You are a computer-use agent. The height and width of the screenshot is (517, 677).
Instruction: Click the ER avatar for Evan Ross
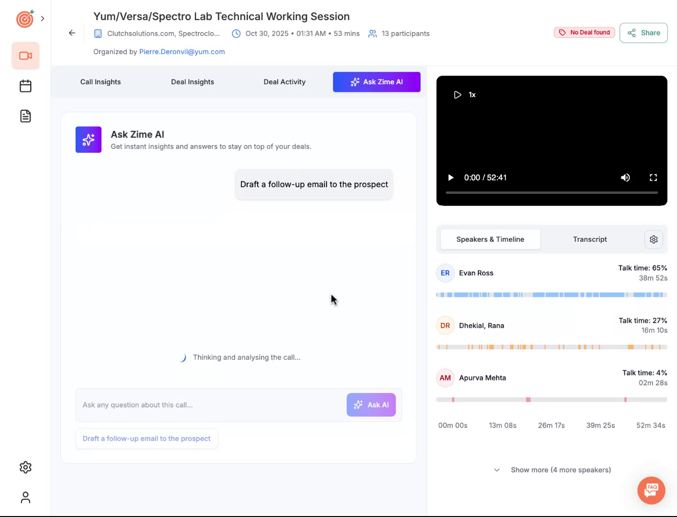pos(445,273)
